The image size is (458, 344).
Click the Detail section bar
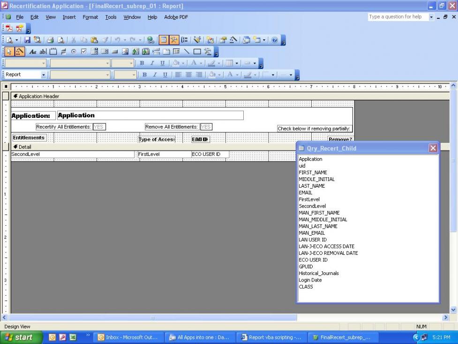coord(153,147)
